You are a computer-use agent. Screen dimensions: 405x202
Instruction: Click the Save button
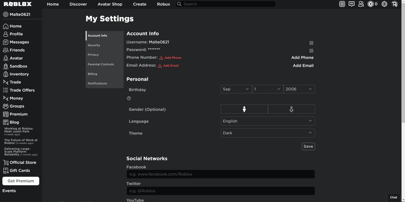pos(308,146)
